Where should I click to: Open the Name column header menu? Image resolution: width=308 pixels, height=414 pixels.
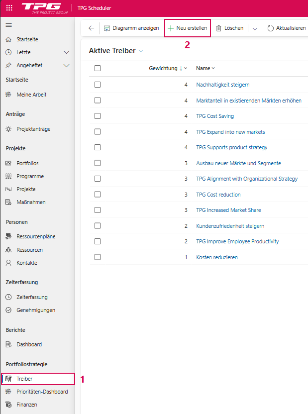205,68
